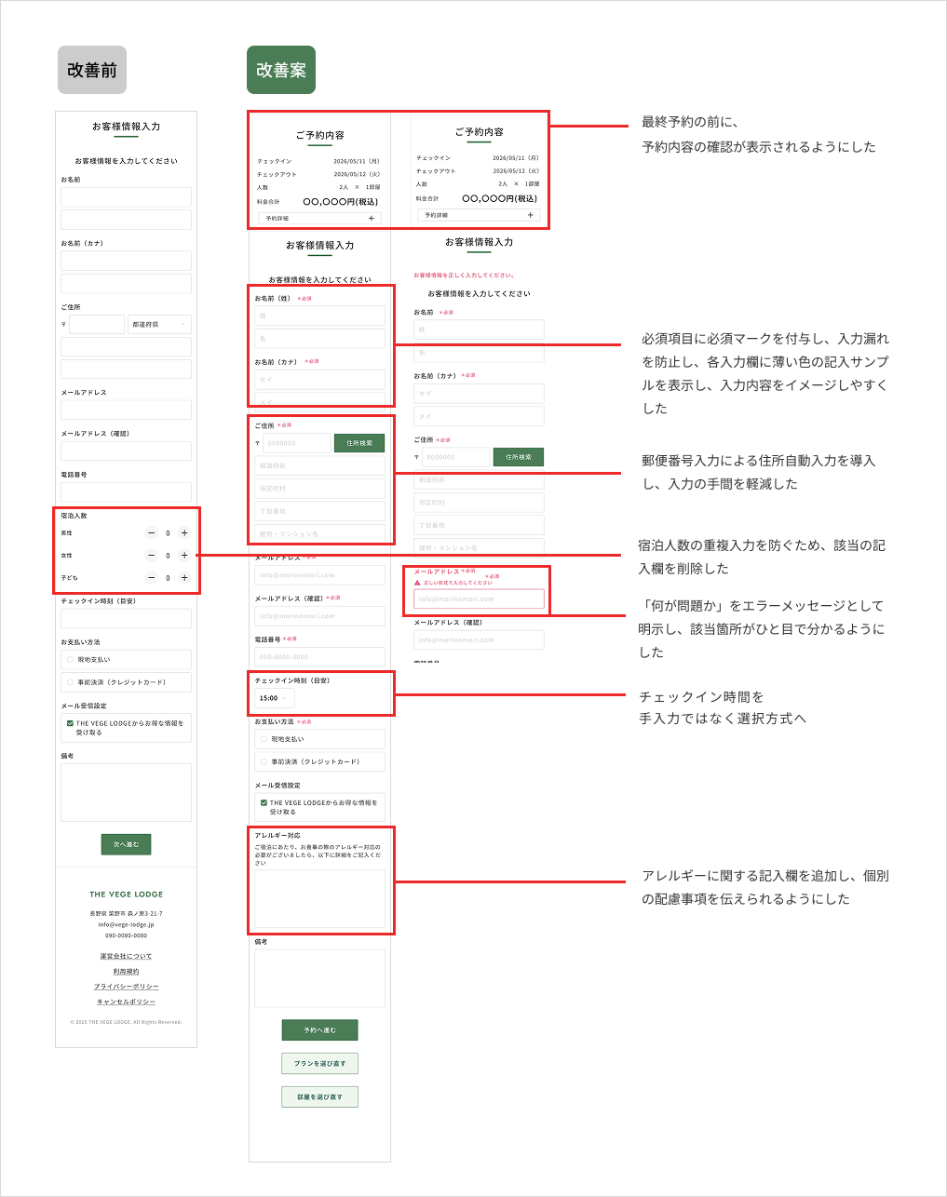Click the plus icon for 子ども guests
Viewport: 947px width, 1197px height.
(x=184, y=578)
